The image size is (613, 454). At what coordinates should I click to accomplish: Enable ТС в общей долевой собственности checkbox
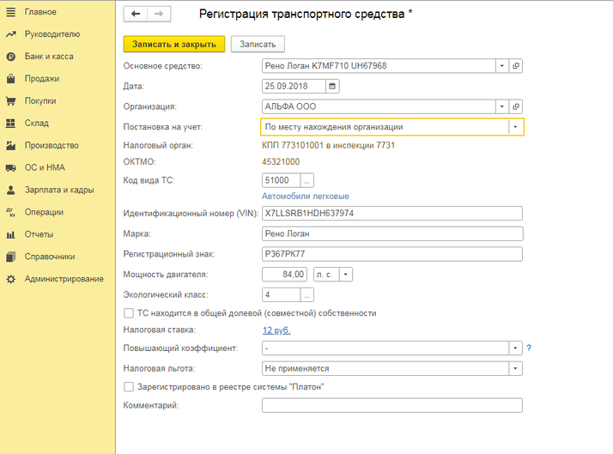click(129, 313)
